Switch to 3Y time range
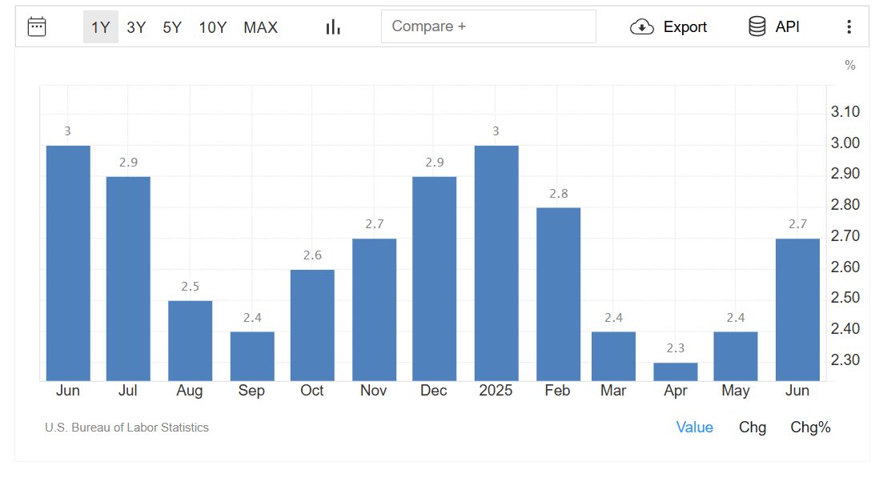The height and width of the screenshot is (478, 879). [x=136, y=27]
